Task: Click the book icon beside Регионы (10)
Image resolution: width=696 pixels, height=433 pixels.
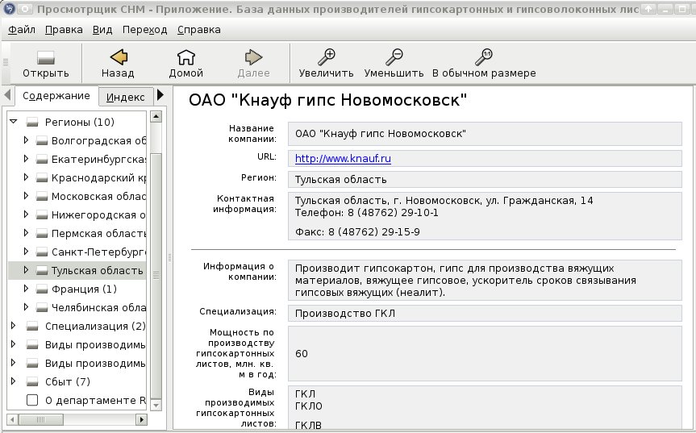Action: click(x=32, y=122)
